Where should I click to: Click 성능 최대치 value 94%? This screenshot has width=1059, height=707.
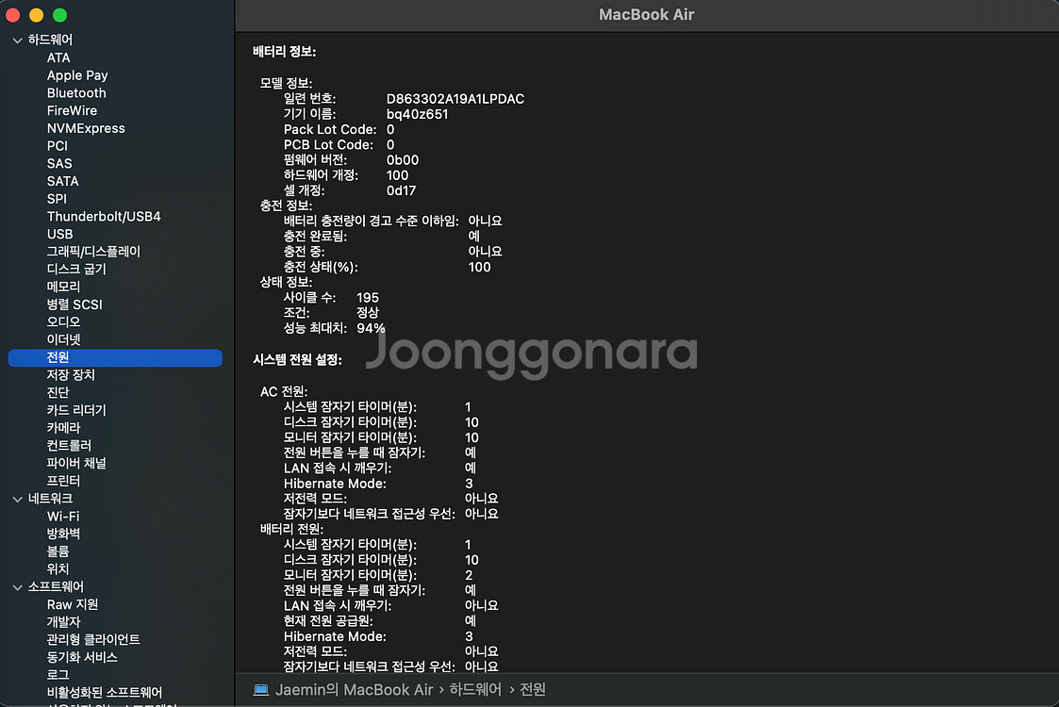click(x=371, y=328)
